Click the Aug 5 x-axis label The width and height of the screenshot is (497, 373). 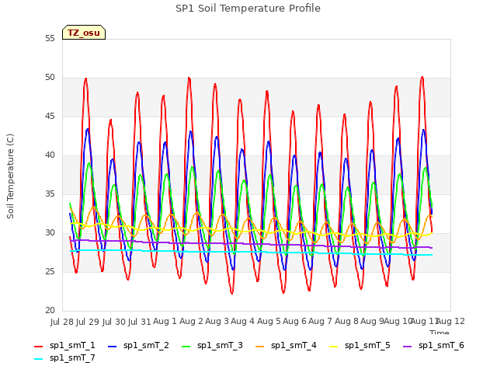pos(269,321)
